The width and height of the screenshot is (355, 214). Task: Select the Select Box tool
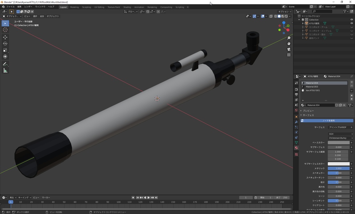tap(5, 23)
